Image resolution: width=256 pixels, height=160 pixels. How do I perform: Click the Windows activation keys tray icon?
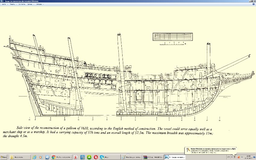click(235, 157)
